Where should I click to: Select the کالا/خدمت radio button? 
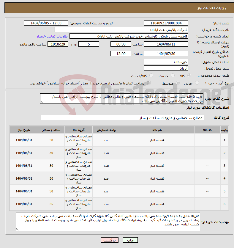(151, 76)
